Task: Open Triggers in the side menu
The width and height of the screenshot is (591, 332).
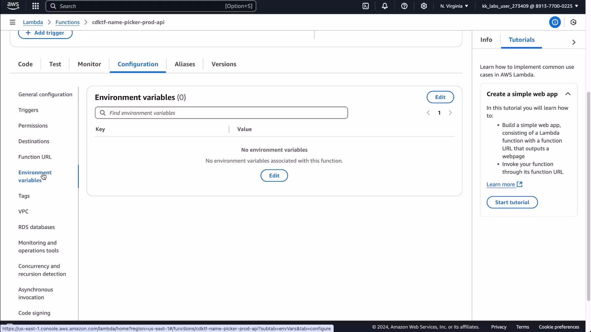Action: (x=28, y=110)
